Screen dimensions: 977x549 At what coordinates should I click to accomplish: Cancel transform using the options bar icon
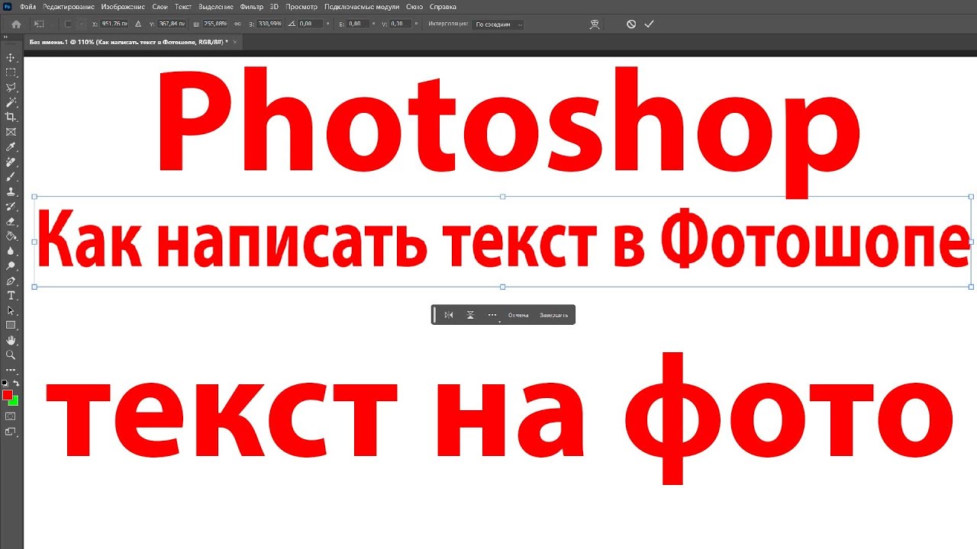pos(631,24)
